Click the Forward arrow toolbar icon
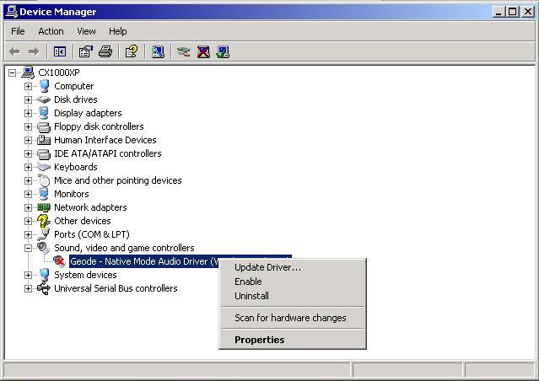Image resolution: width=539 pixels, height=381 pixels. coord(34,52)
